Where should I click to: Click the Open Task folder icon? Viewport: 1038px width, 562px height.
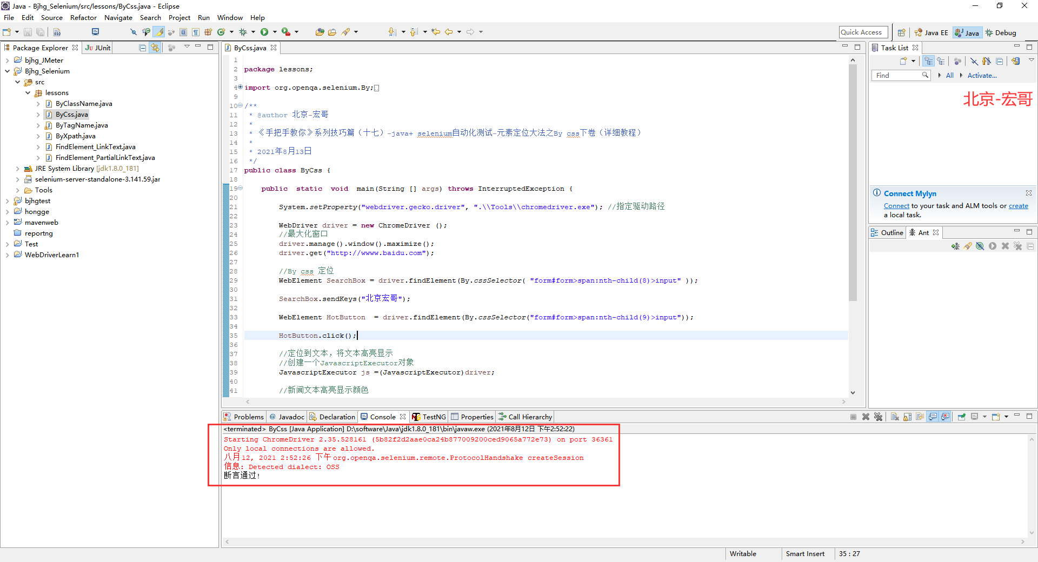click(x=332, y=32)
